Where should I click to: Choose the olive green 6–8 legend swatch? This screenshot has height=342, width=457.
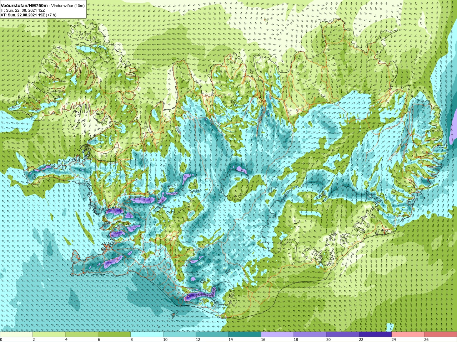coord(114,335)
